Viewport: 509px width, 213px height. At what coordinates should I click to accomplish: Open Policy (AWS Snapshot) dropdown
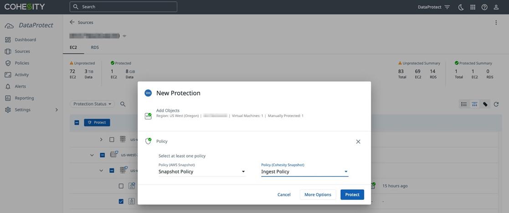(202, 171)
